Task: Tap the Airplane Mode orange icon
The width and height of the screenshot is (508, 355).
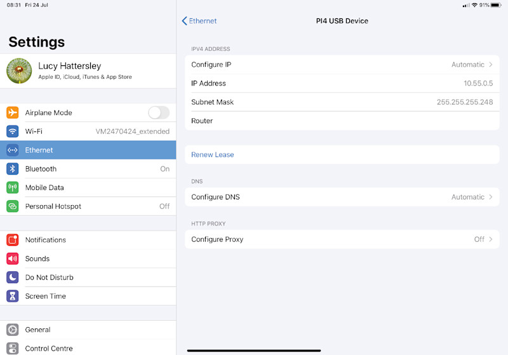Action: pyautogui.click(x=12, y=112)
